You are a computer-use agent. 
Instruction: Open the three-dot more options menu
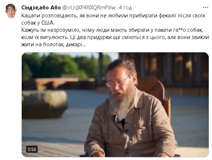point(205,8)
